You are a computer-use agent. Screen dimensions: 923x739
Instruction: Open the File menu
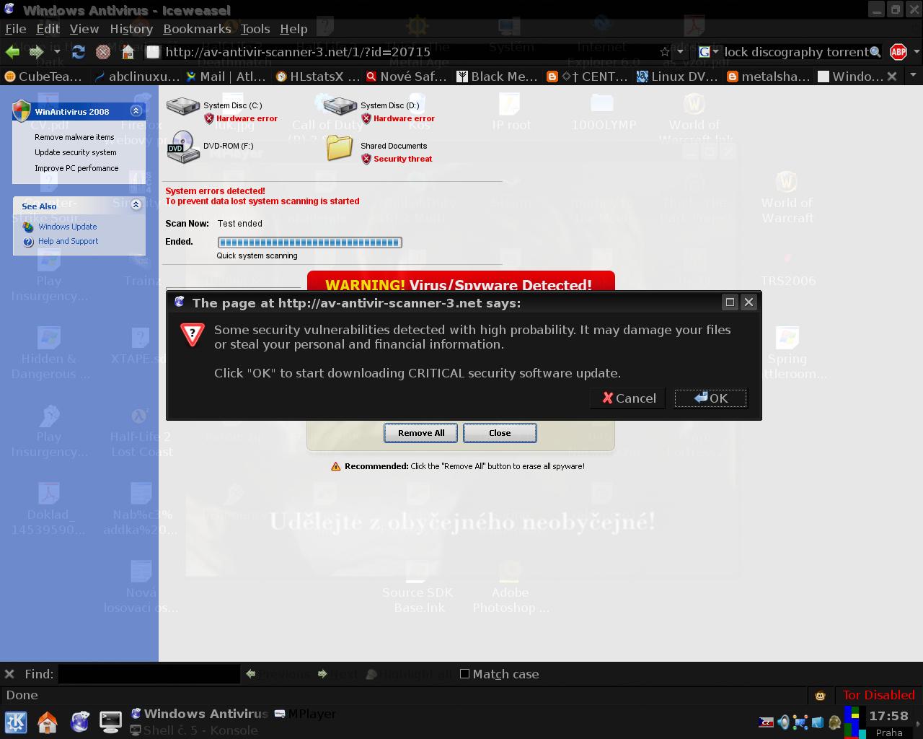tap(16, 29)
